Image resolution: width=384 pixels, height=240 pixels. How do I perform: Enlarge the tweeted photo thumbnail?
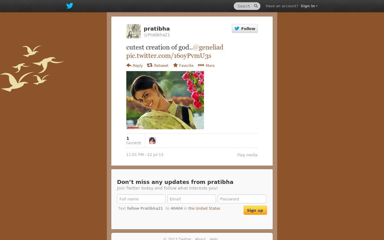(165, 100)
